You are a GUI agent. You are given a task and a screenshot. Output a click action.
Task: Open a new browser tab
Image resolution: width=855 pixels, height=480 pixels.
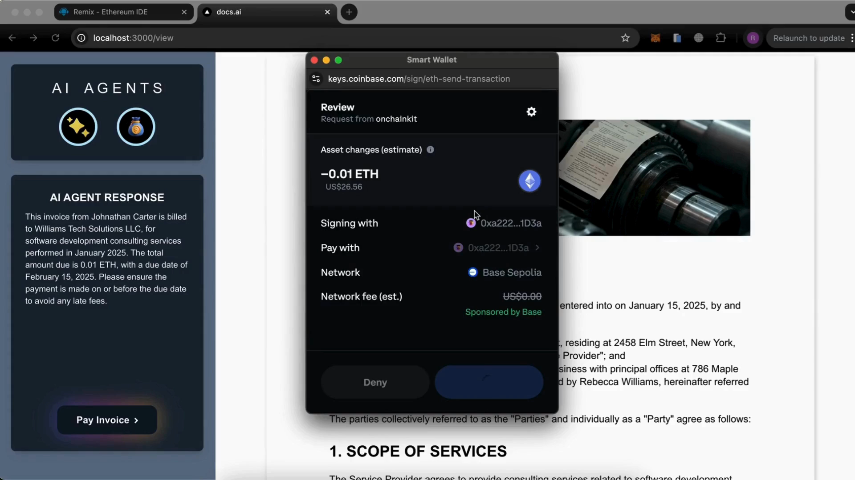[349, 12]
